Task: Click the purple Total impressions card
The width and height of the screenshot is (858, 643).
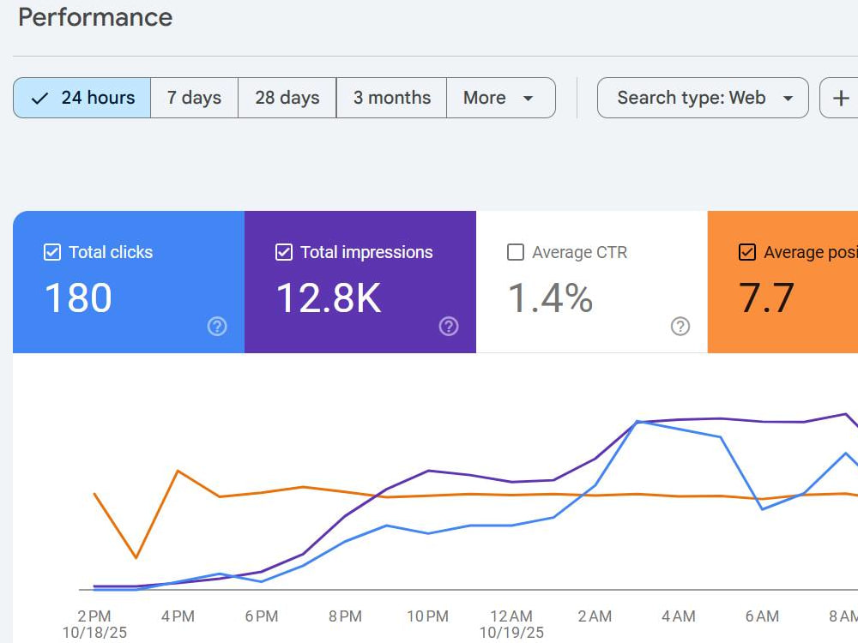Action: (360, 282)
